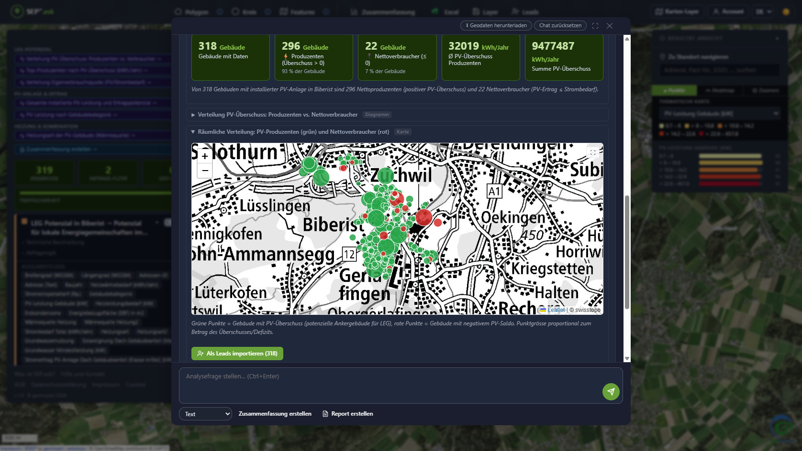Open Leads from the top toolbar

pyautogui.click(x=525, y=12)
